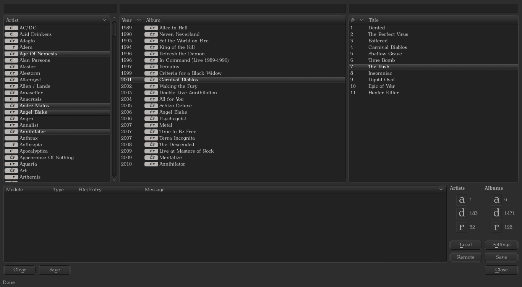Image resolution: width=522 pixels, height=287 pixels.
Task: Sort by Album column header
Action: click(153, 20)
